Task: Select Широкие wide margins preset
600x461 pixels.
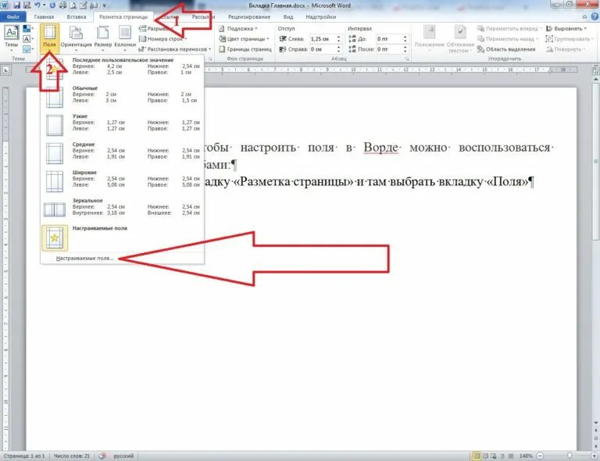Action: (122, 180)
